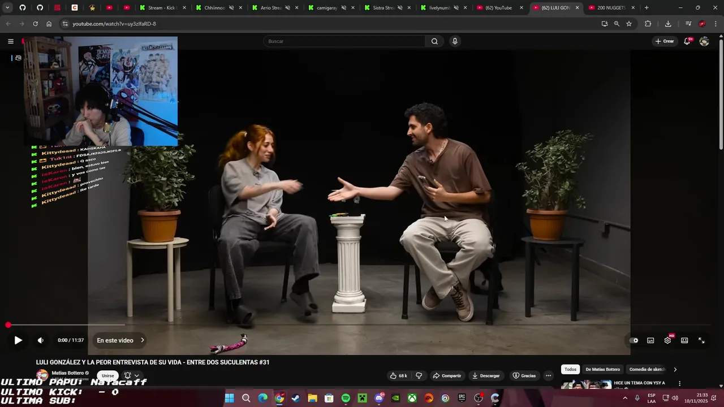The image size is (724, 407).
Task: Open Chrome downloads
Action: (x=668, y=24)
